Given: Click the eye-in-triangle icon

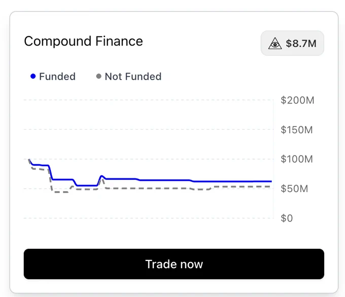Looking at the screenshot, I should (275, 43).
